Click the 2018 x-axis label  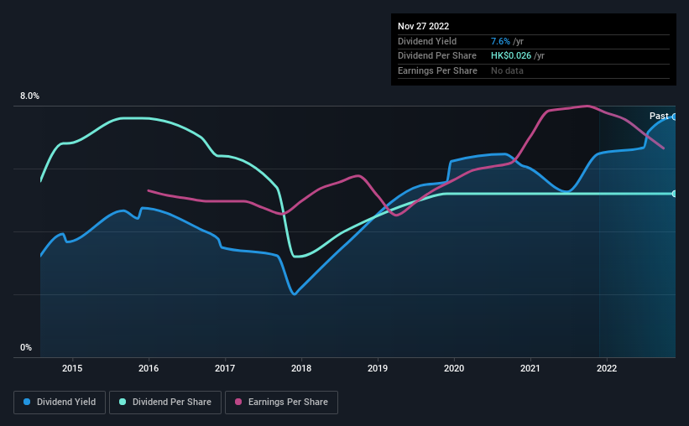301,368
